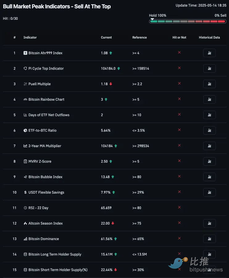Open historical data chart for Bitcoin Ahr999 Index
The image size is (229, 278).
[209, 53]
